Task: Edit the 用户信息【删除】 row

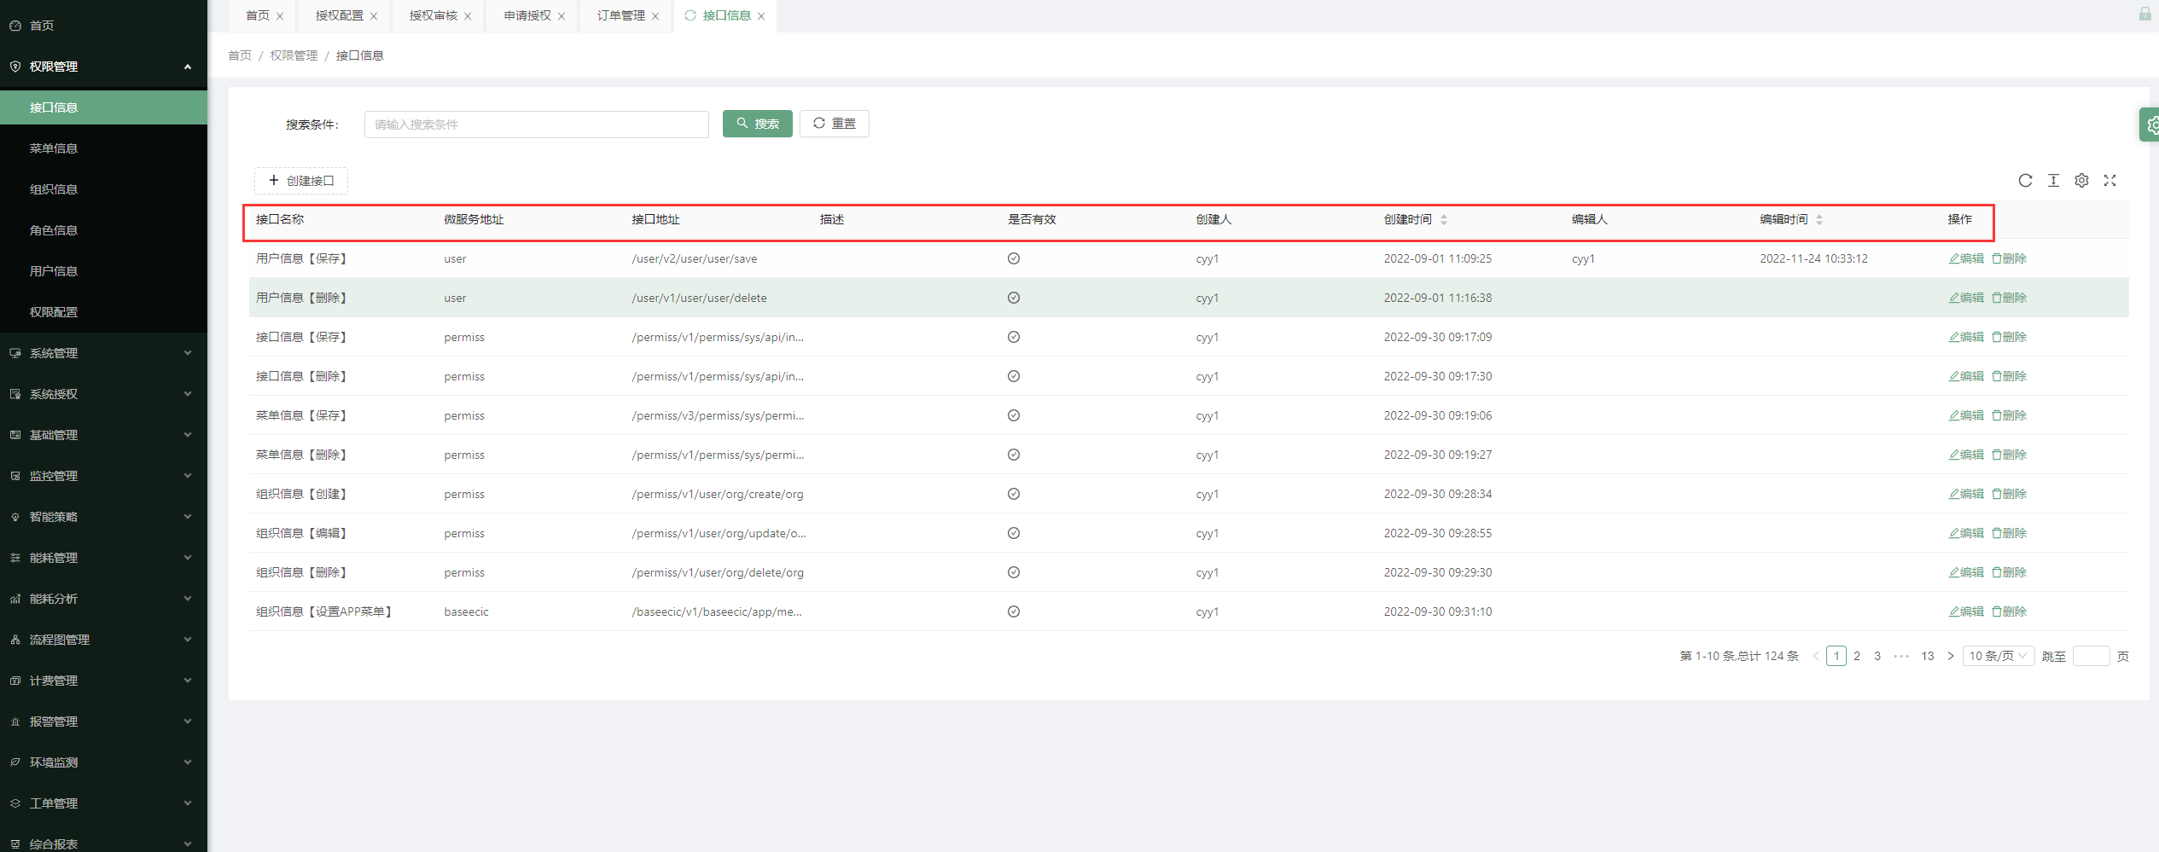Action: [x=1966, y=298]
